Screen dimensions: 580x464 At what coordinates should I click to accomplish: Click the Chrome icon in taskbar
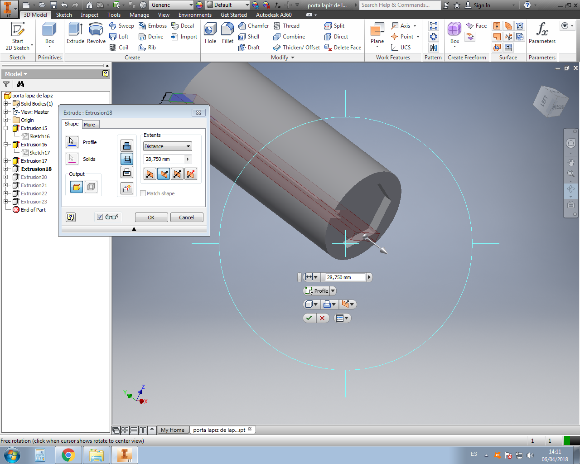pyautogui.click(x=68, y=454)
